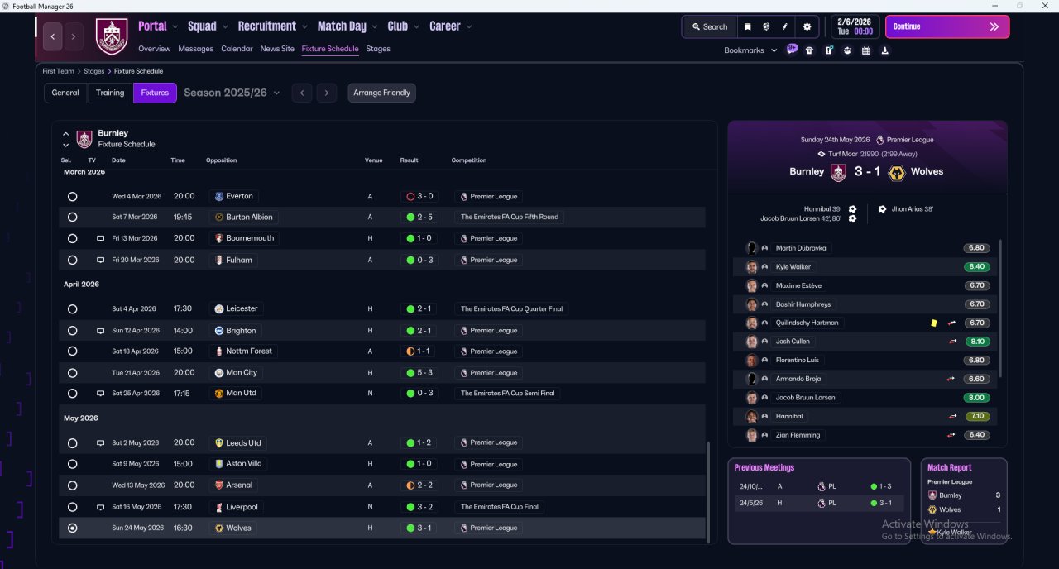Open the Portal dropdown menu
This screenshot has height=569, width=1059.
158,26
